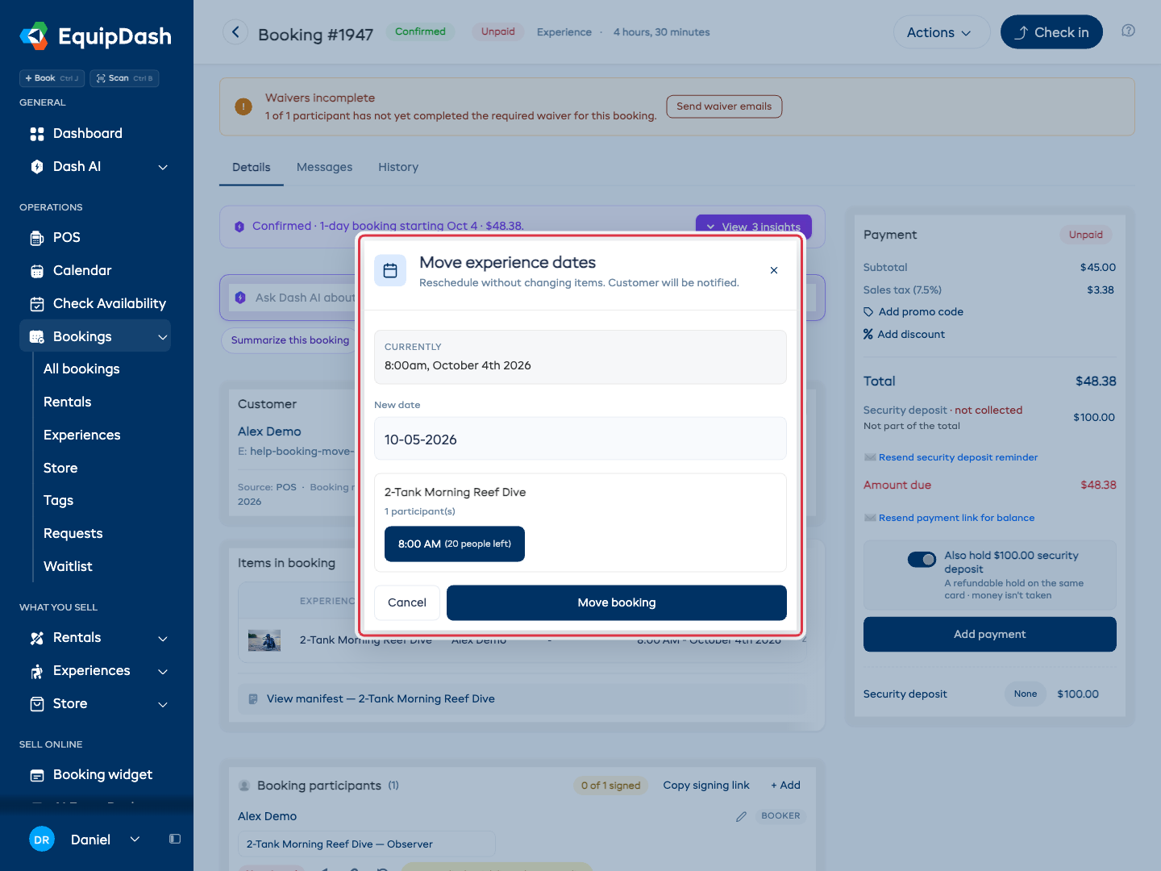Click the percent icon beside Add discount

(868, 335)
